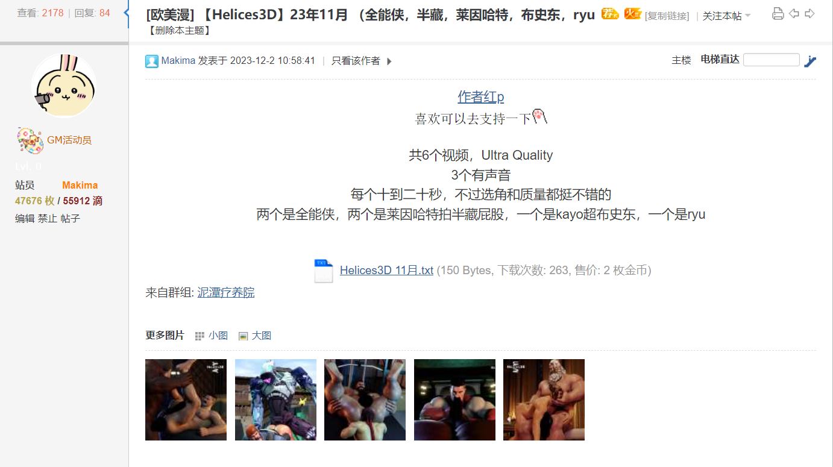Click the 电梯直达 floor number input field
The width and height of the screenshot is (833, 467).
[x=772, y=60]
